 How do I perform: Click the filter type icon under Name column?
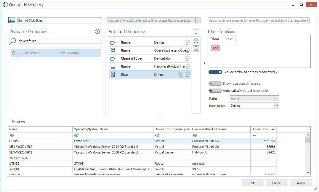(x=12, y=135)
